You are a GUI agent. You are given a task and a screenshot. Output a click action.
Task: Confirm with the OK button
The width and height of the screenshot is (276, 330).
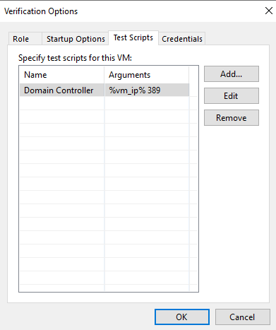pos(182,317)
